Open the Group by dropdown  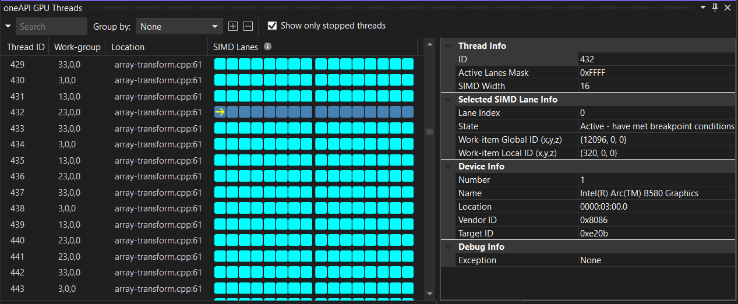(179, 26)
